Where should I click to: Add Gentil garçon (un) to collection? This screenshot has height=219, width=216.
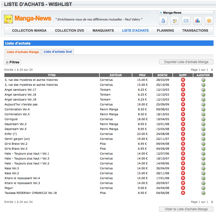(203, 139)
